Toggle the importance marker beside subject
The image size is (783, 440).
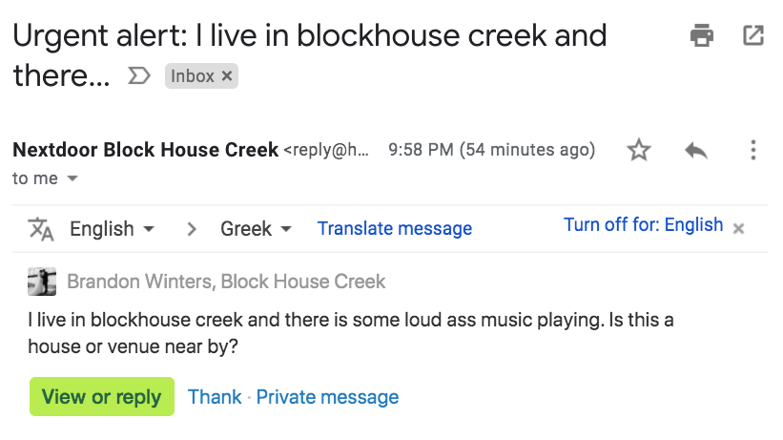point(139,76)
